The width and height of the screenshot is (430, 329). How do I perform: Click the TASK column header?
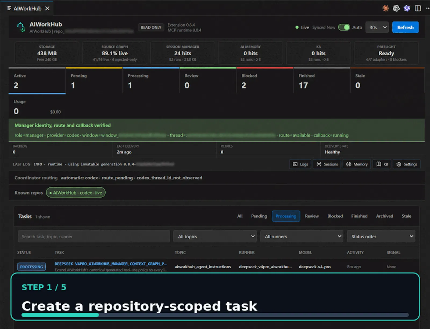pyautogui.click(x=59, y=252)
